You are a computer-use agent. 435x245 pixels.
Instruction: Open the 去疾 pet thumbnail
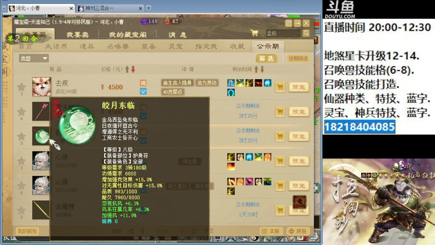42,87
